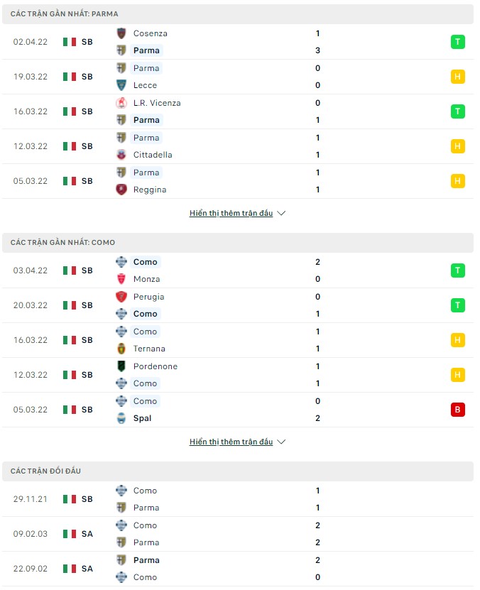Click the Spal club crest
This screenshot has height=590, width=480.
(121, 418)
